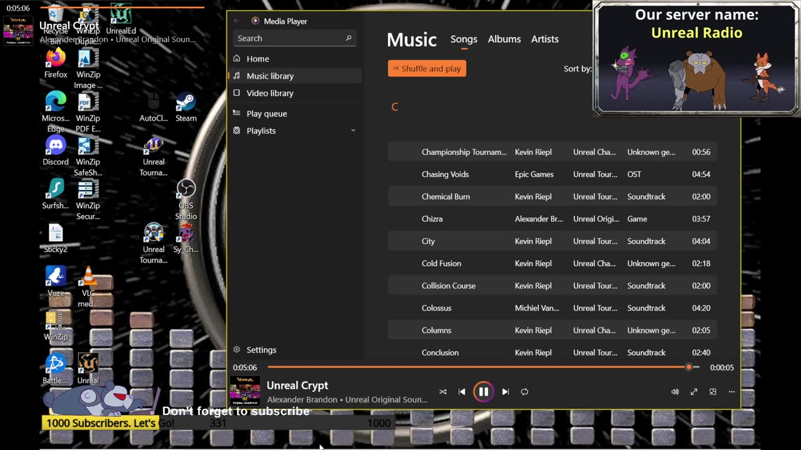Select the WinZip folder icon below Vuze
801x450 pixels.
click(x=56, y=325)
